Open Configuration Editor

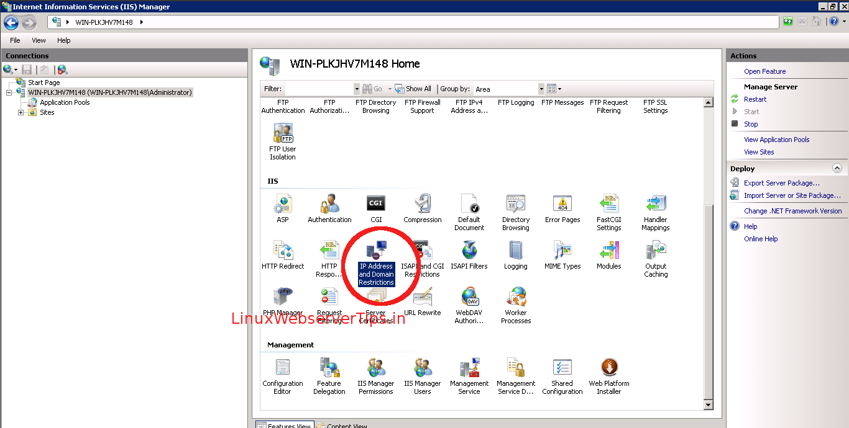click(x=283, y=376)
